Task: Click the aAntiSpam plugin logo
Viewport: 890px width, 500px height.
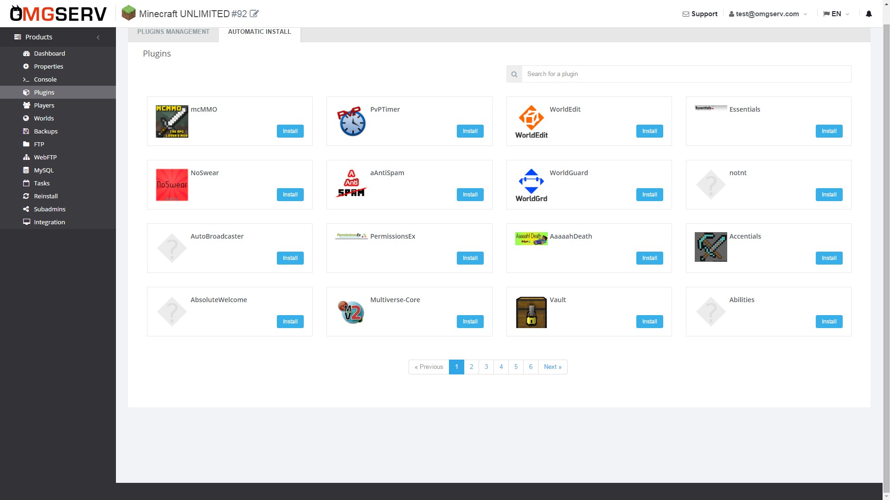Action: [352, 184]
